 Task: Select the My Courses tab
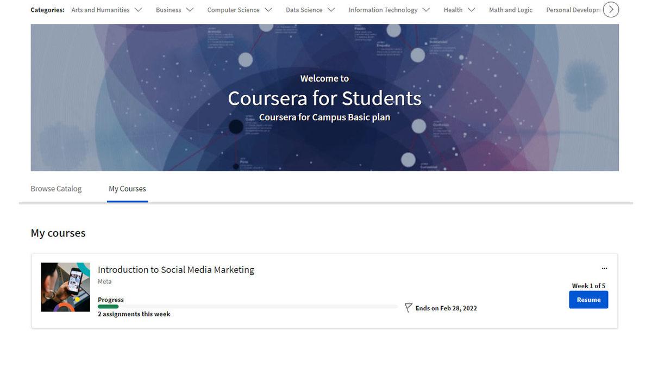click(127, 189)
